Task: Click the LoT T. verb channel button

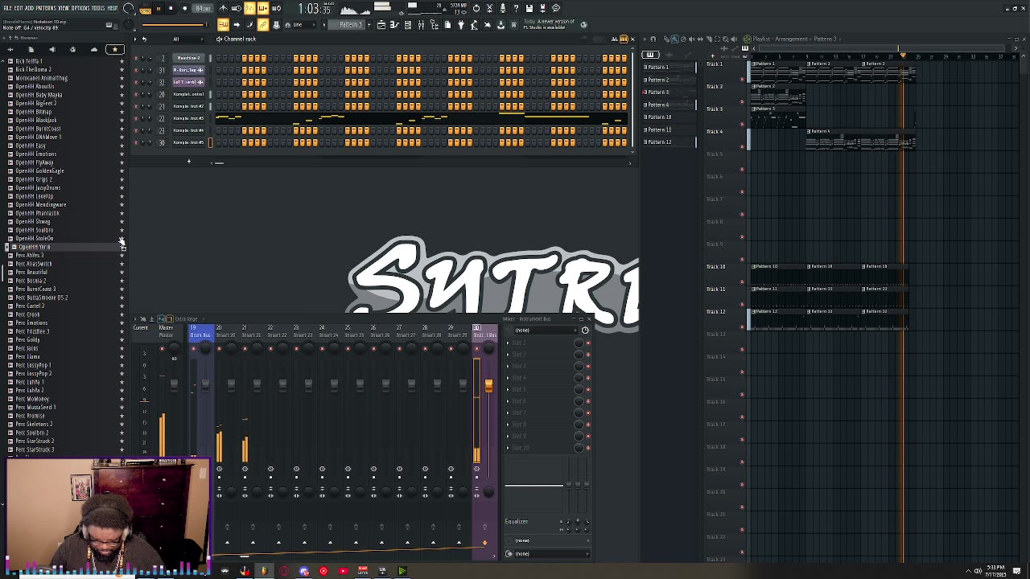Action: tap(188, 82)
